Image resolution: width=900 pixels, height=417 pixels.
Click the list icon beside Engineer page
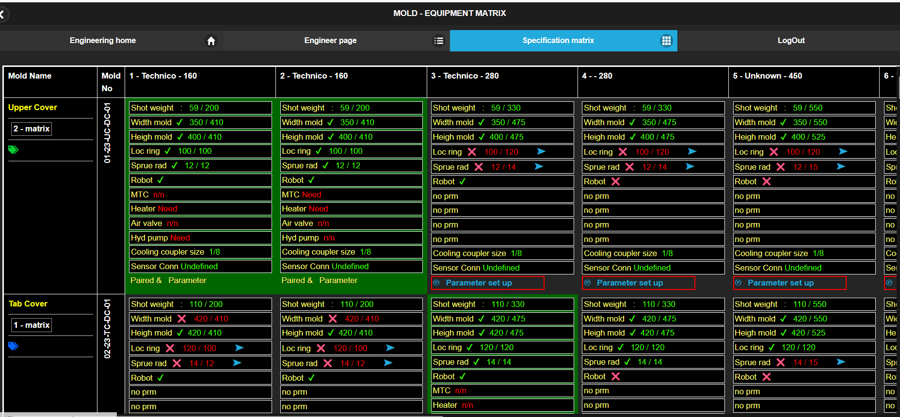coord(439,41)
